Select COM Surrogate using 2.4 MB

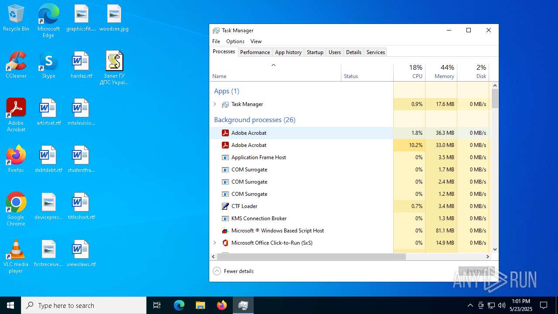(349, 182)
